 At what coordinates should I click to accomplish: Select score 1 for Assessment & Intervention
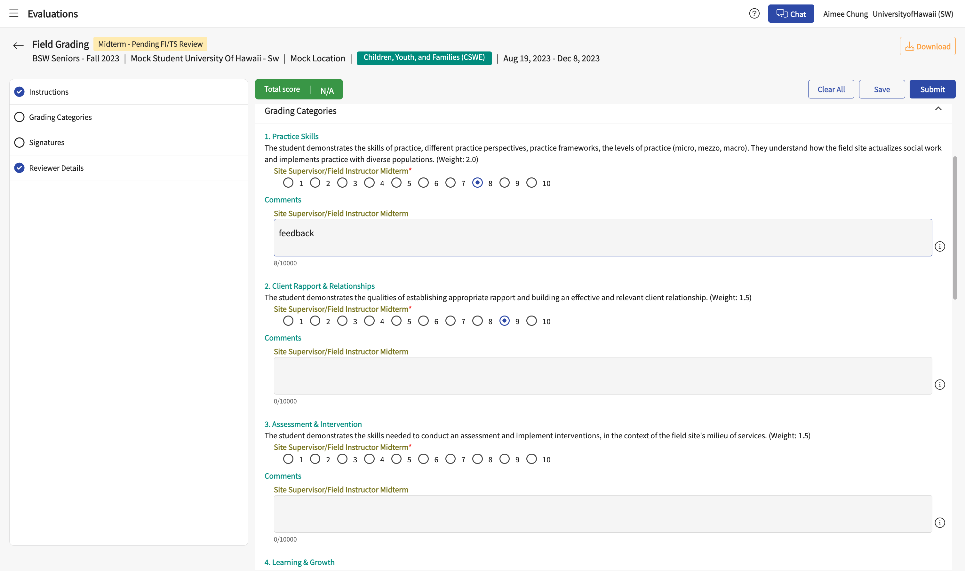coord(288,459)
